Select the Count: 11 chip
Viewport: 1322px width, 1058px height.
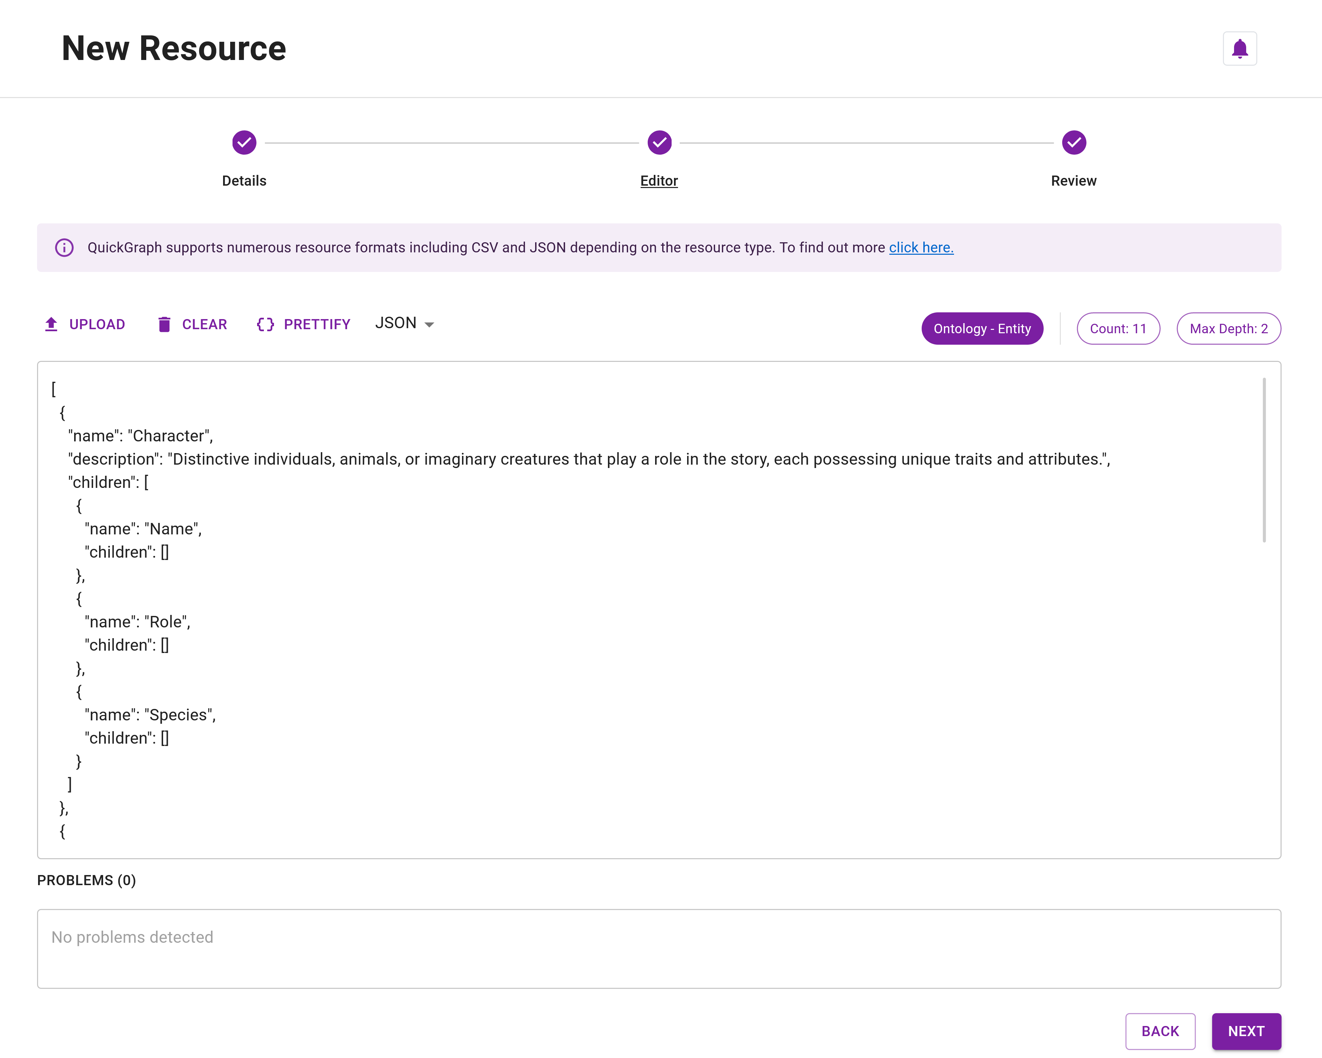(x=1118, y=329)
